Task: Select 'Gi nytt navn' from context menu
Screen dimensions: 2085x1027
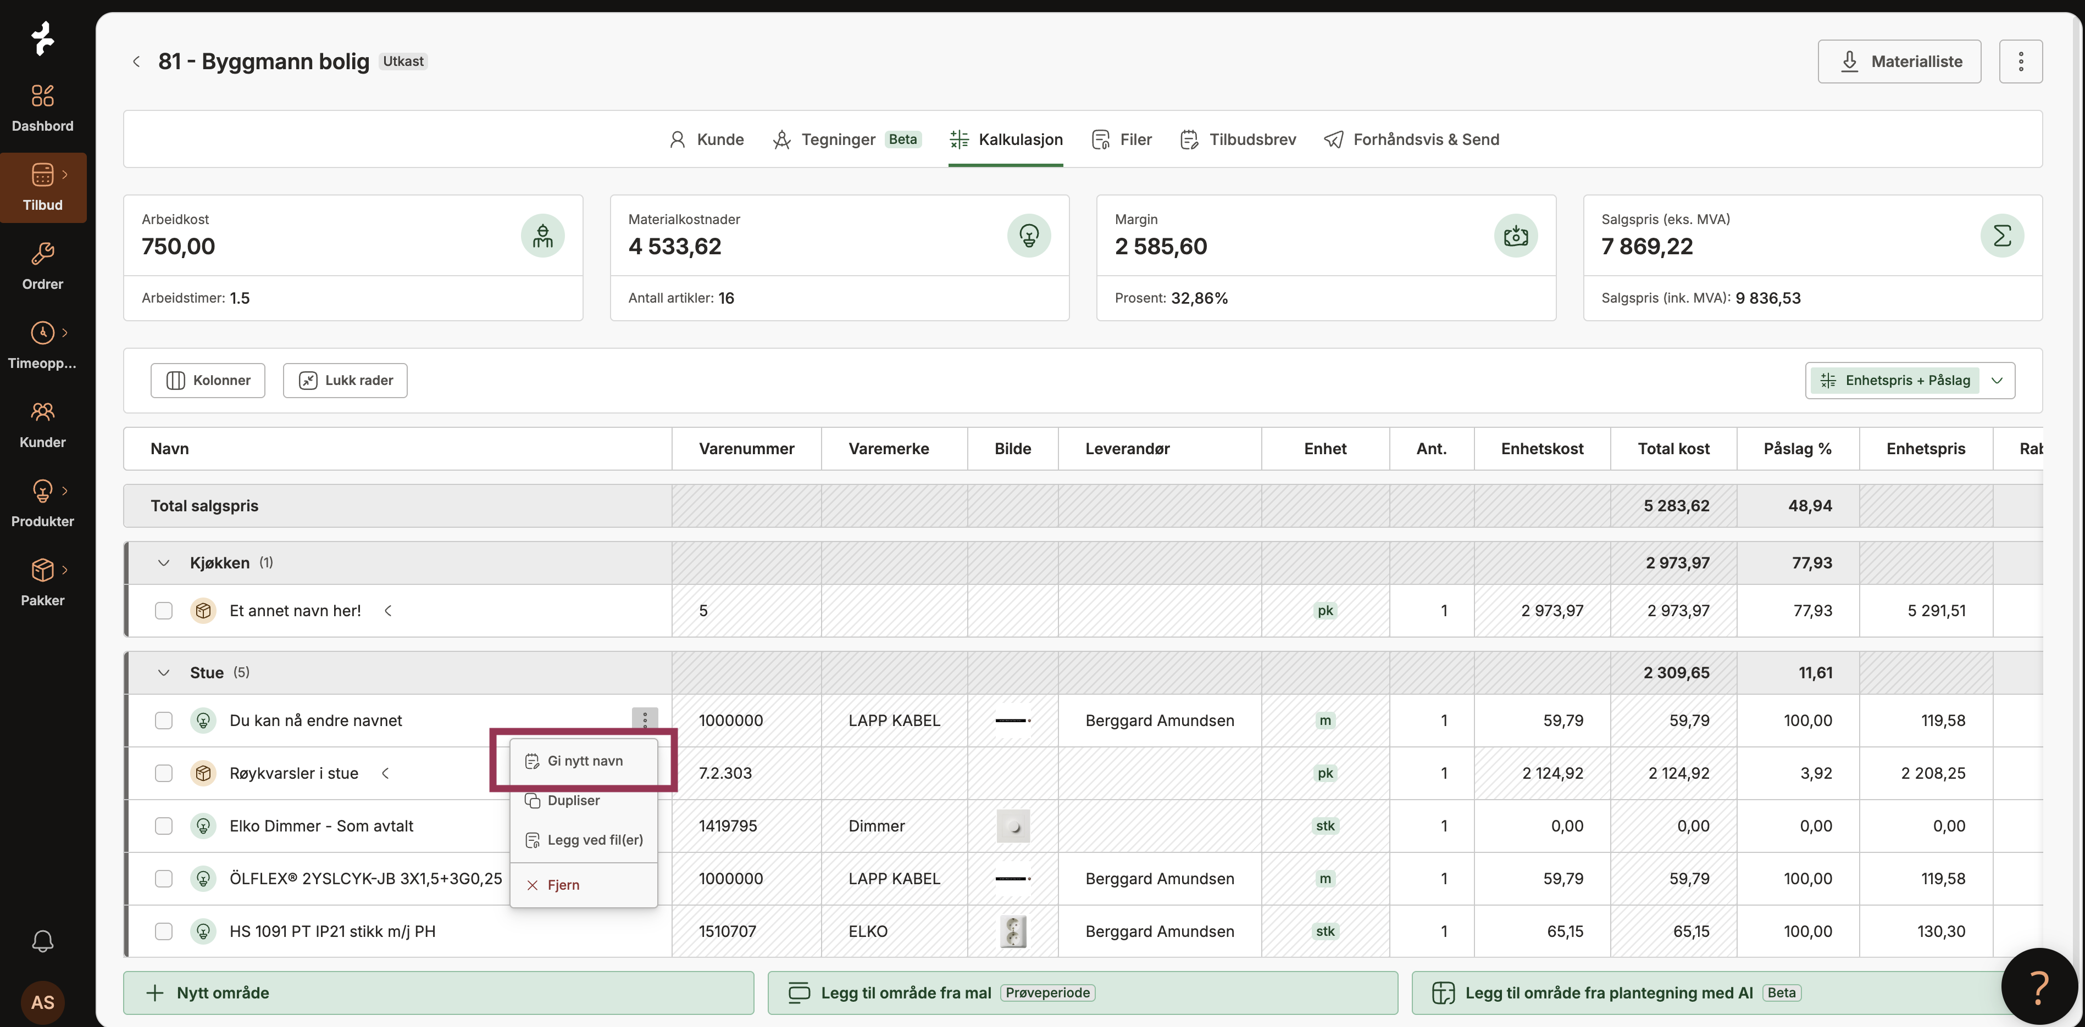Action: coord(584,761)
